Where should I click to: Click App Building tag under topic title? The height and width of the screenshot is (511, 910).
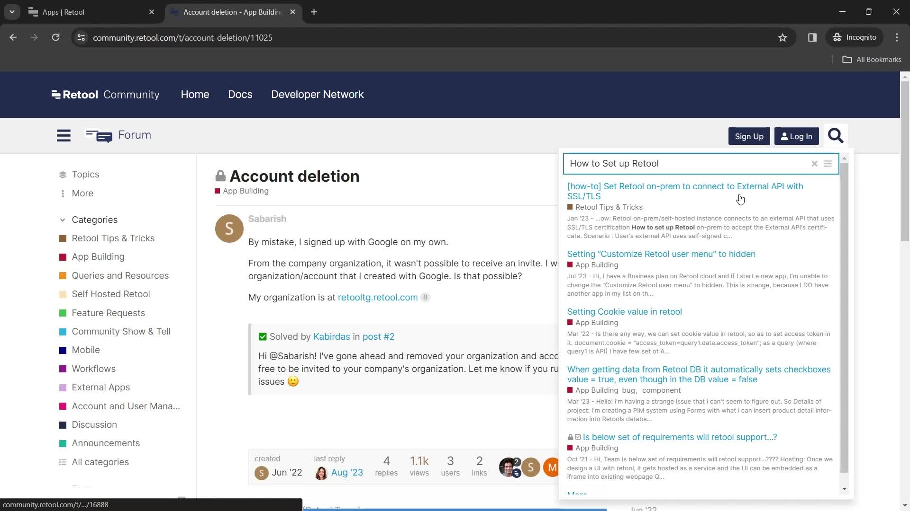pos(242,191)
